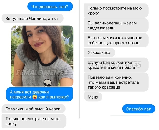Click the FEMALE MEMES watermark on photo
159x130 pixels.
click(42, 73)
